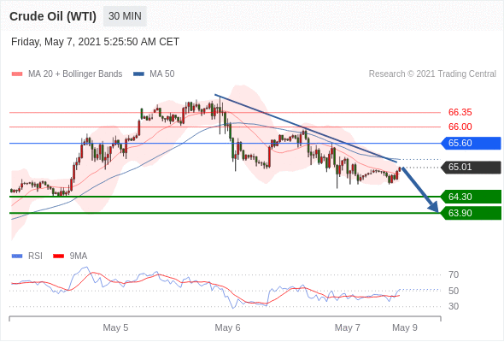Click the black 65.01 current price tag
Viewport: 504px width, 342px height.
tap(471, 168)
